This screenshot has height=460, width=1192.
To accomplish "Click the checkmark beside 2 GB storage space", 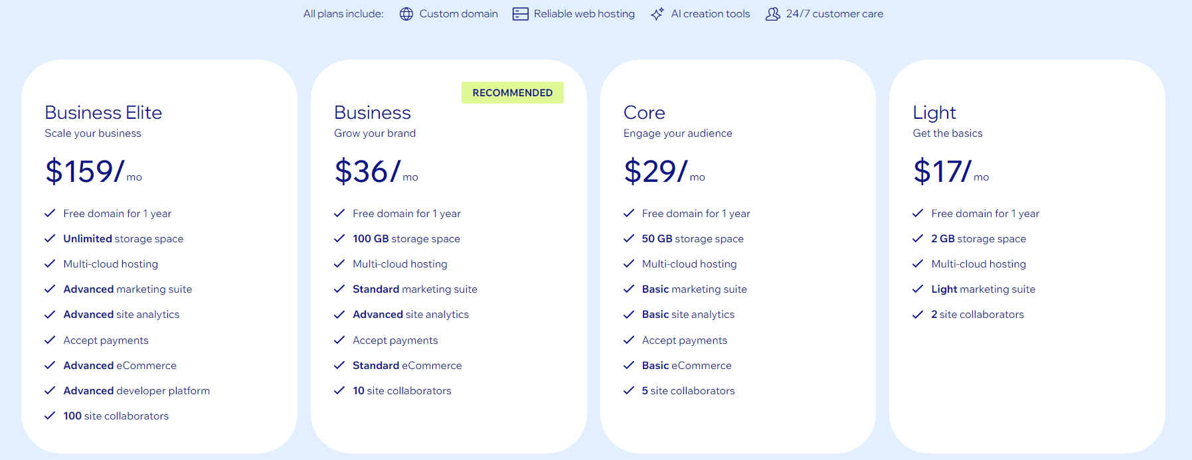I will pyautogui.click(x=918, y=238).
